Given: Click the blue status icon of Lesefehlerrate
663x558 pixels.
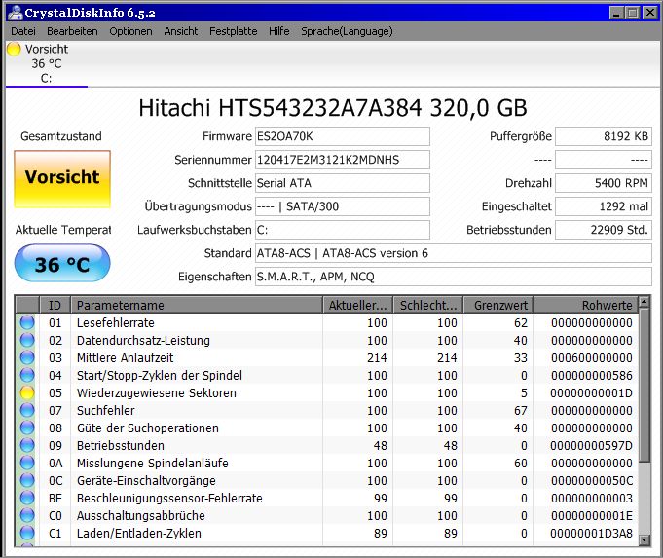Looking at the screenshot, I should 27,322.
